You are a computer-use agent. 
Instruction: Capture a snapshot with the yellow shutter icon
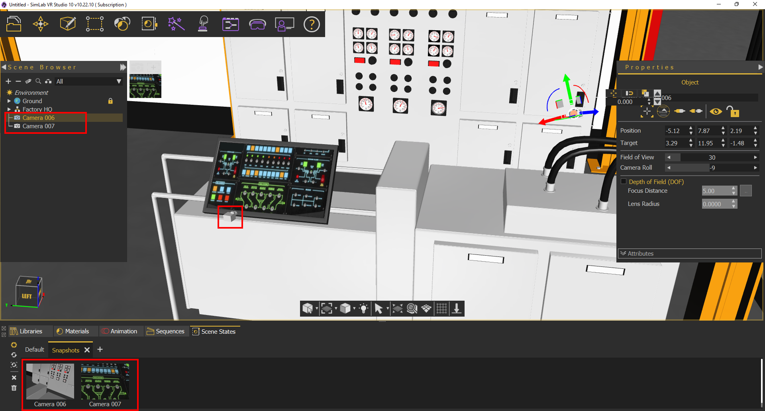point(14,345)
